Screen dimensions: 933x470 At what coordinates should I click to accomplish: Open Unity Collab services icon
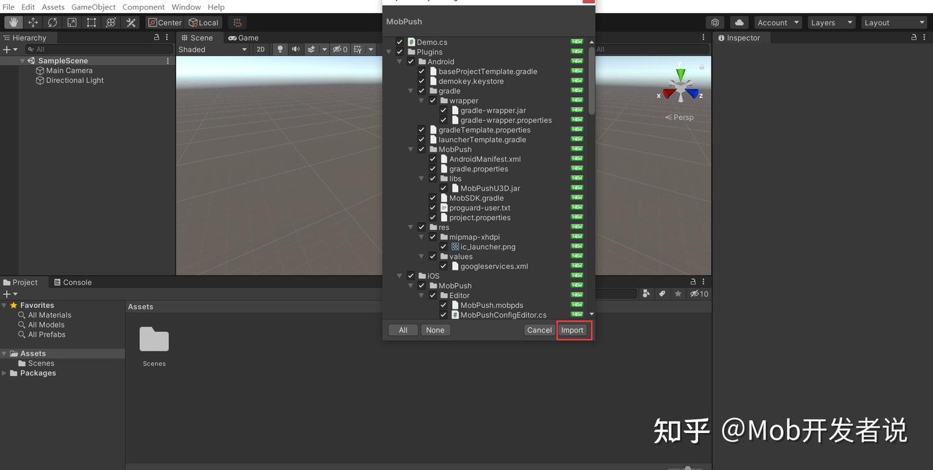click(715, 23)
